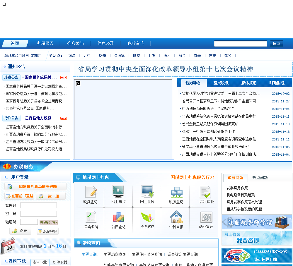Click the speaker icon beside 通知公告
The image size is (293, 266).
[x=4, y=67]
